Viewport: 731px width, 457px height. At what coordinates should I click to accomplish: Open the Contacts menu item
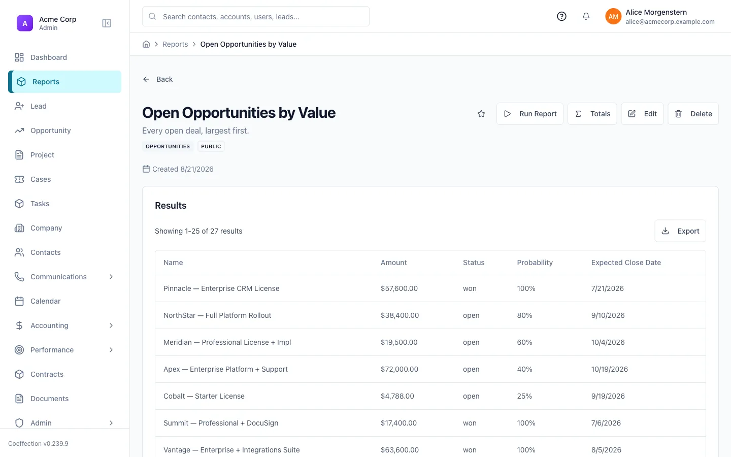(64, 252)
